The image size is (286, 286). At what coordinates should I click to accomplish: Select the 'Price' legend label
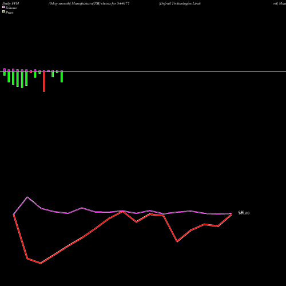coord(9,13)
